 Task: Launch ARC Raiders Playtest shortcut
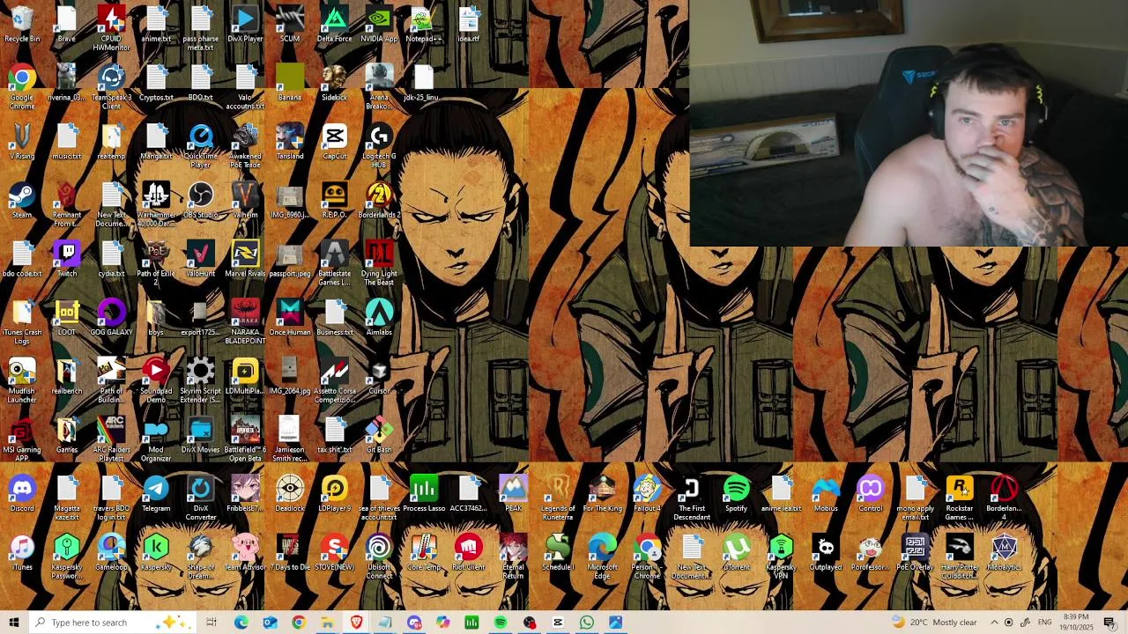click(x=111, y=440)
